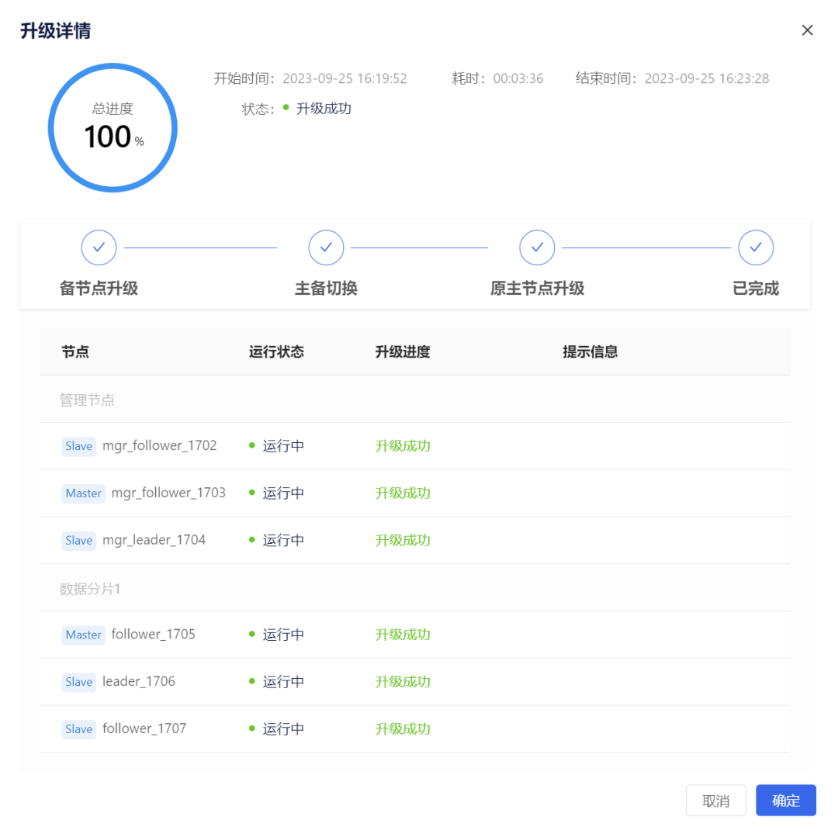Select the 已完成 step checkmark icon
838x834 pixels.
(756, 247)
